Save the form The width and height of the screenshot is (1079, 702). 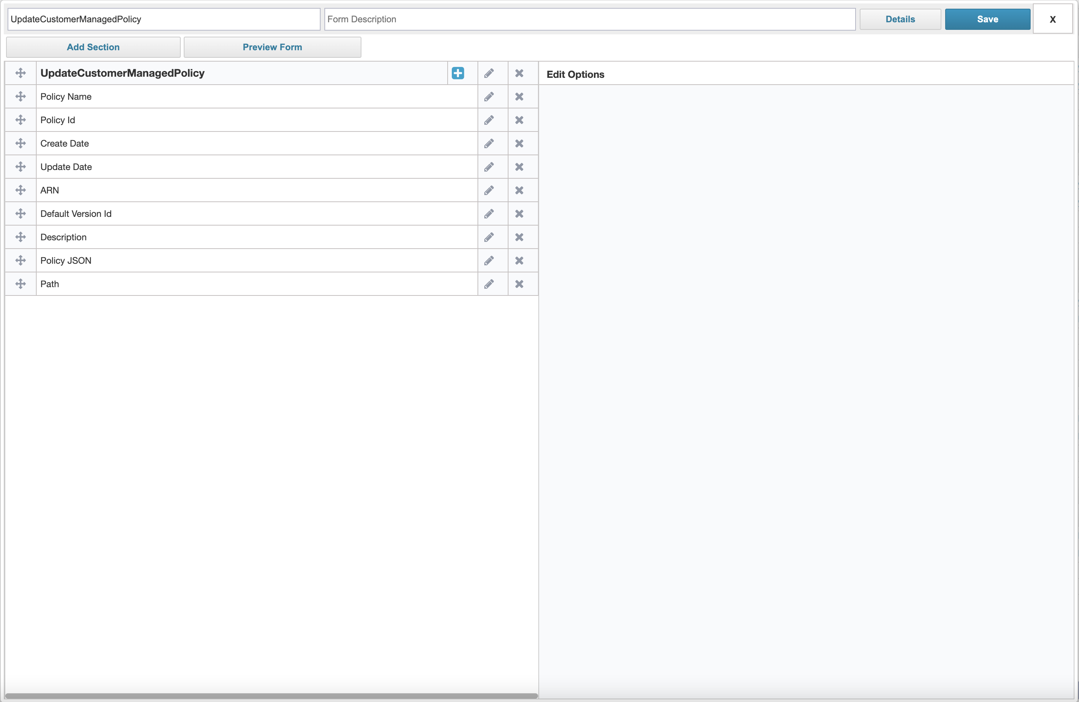(x=988, y=19)
